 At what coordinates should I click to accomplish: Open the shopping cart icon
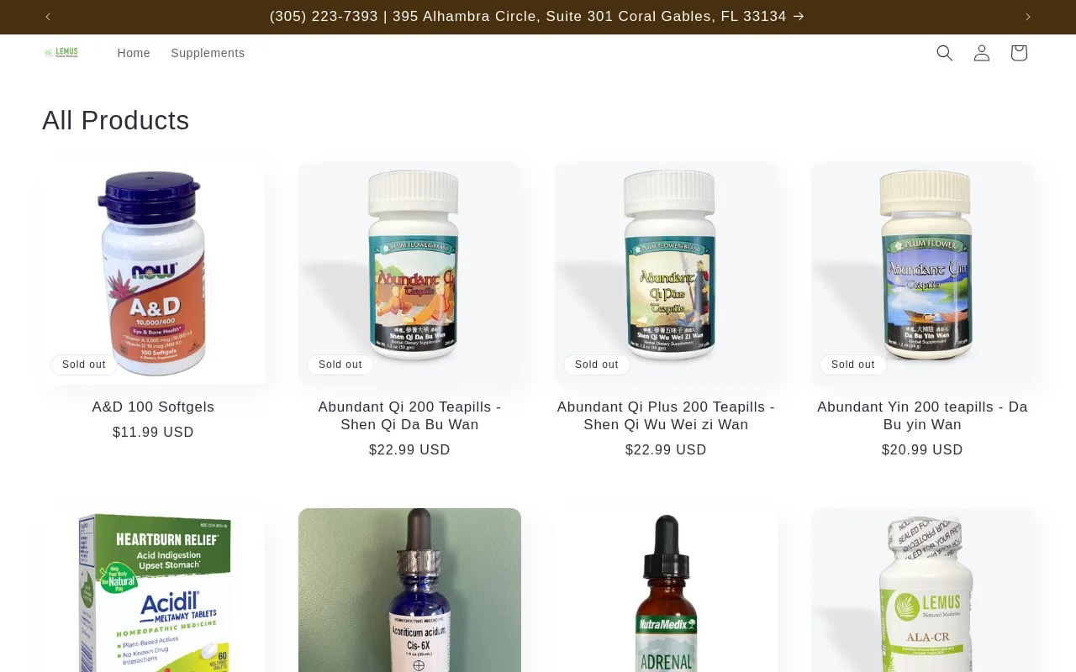click(x=1019, y=53)
